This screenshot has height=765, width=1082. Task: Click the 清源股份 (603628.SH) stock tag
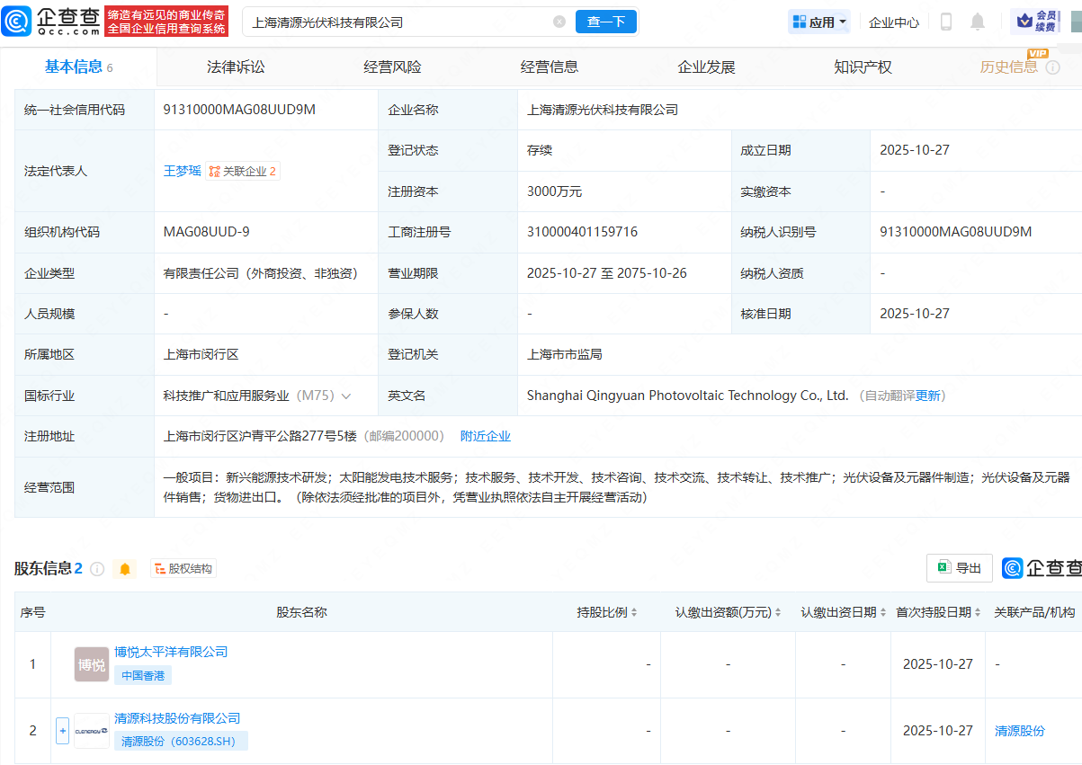pyautogui.click(x=182, y=740)
